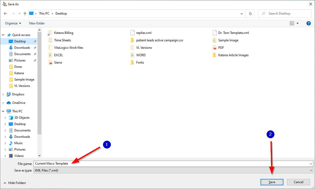The image size is (315, 189).
Task: Click the Help question mark icon
Action: [x=308, y=23]
